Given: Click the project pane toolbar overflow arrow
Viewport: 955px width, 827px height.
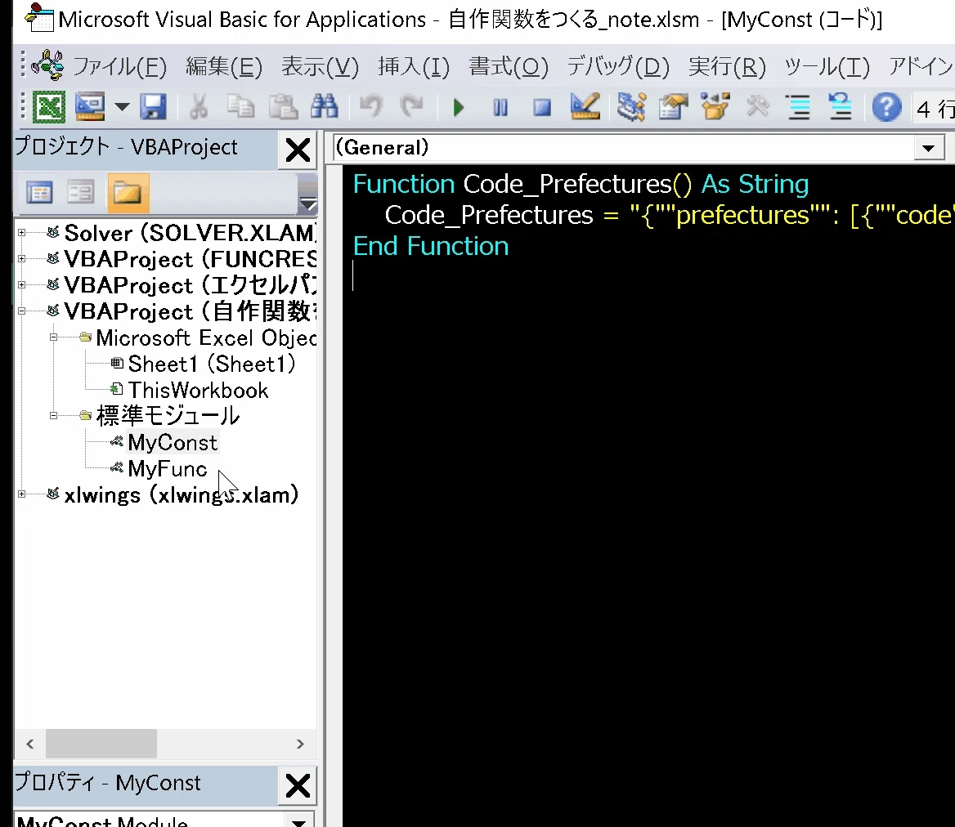Looking at the screenshot, I should (308, 203).
